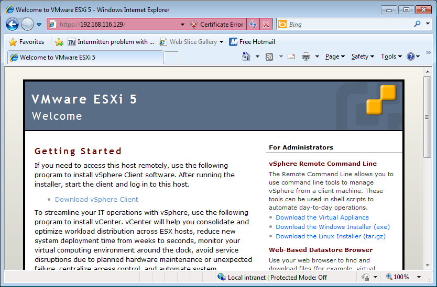Click Local intranet Protected Mode status text
This screenshot has width=437, height=287.
[x=277, y=277]
